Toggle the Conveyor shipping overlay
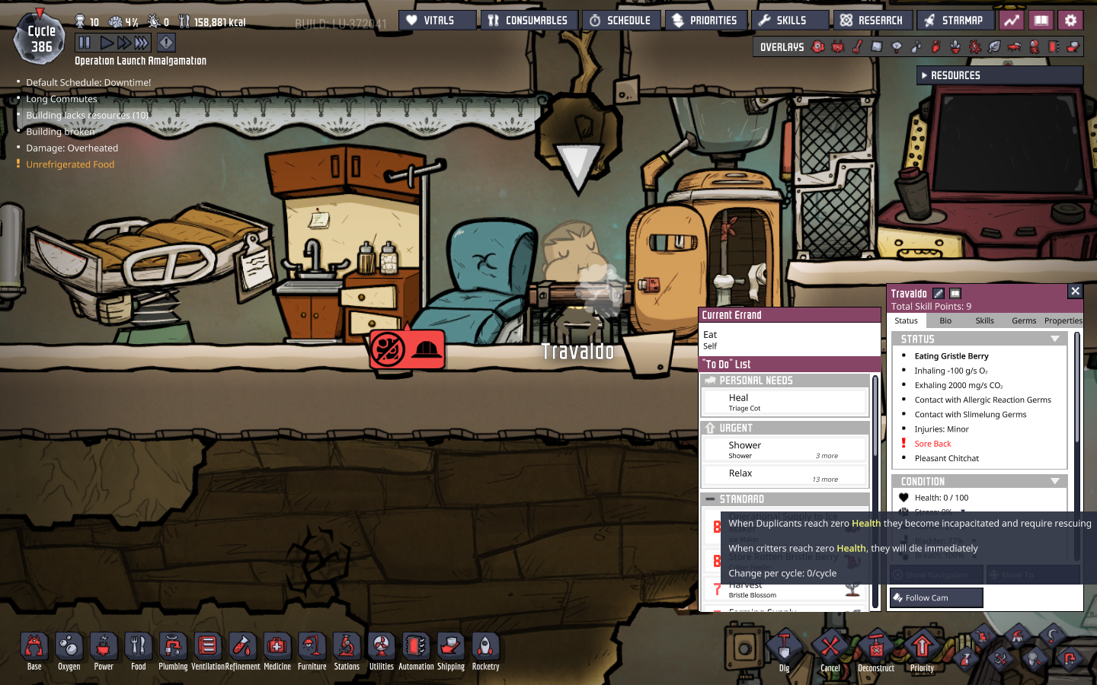The image size is (1097, 685). coord(1073,47)
